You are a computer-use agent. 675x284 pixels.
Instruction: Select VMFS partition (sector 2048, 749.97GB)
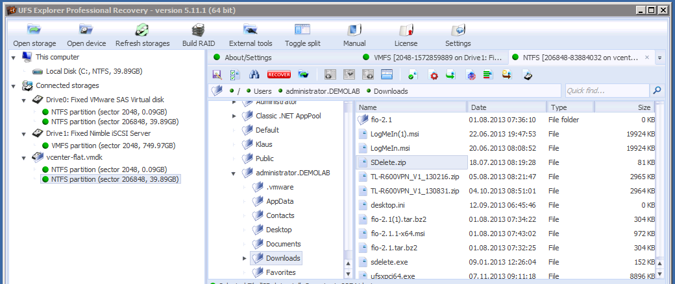click(113, 146)
